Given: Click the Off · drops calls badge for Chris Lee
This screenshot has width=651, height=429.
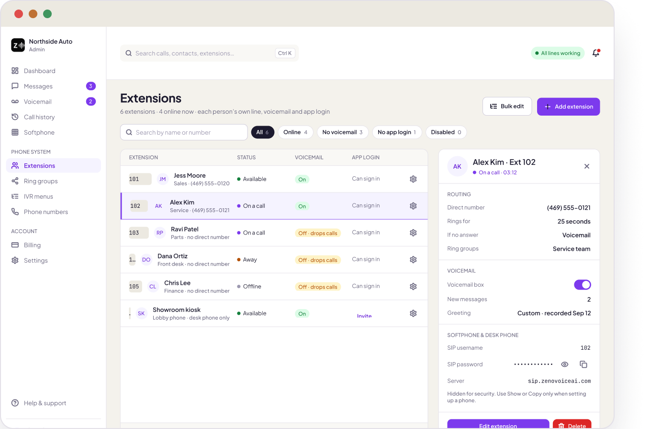Looking at the screenshot, I should [318, 287].
